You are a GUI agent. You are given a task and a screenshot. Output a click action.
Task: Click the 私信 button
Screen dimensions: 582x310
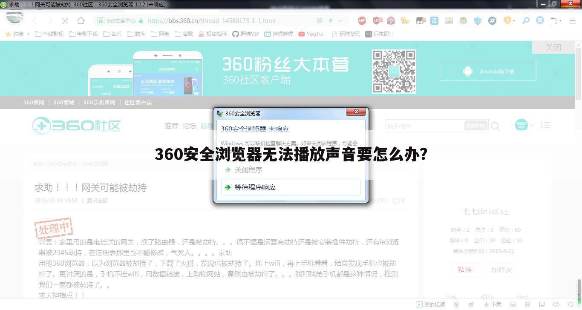465,270
